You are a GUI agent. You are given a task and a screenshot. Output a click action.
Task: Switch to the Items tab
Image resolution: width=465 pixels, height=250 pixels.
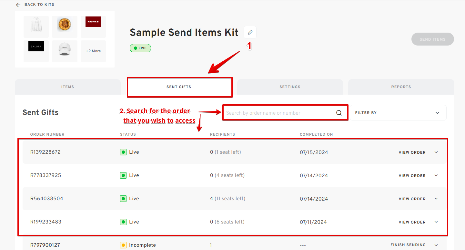pyautogui.click(x=68, y=87)
